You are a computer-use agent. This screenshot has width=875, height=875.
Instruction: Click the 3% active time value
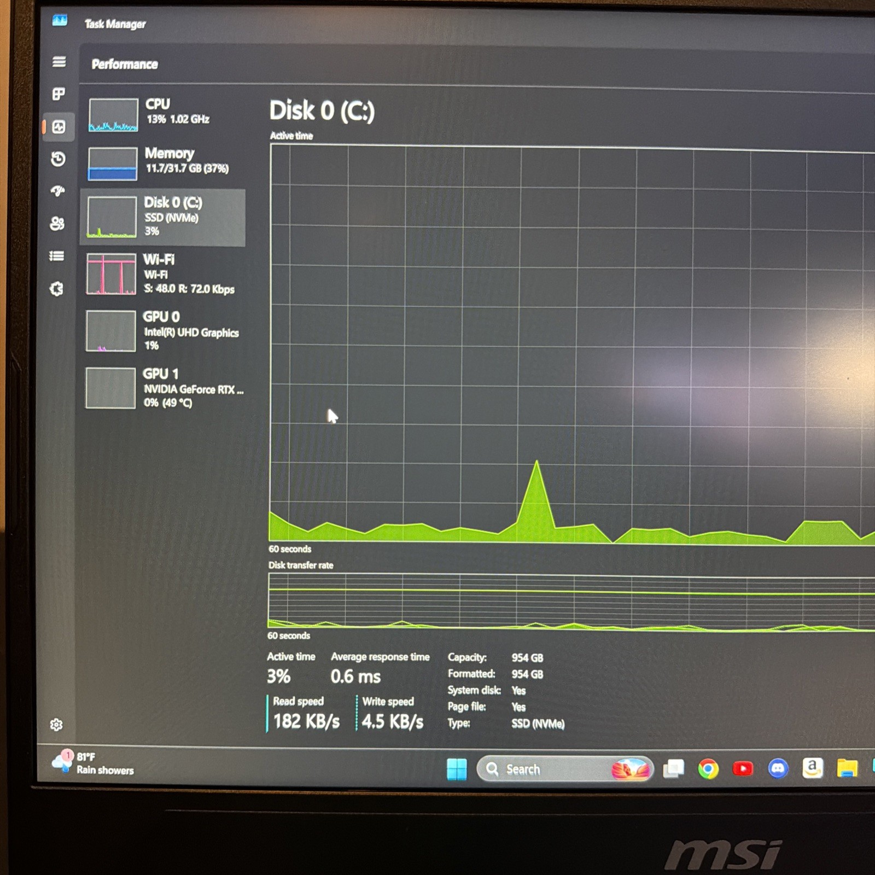point(278,676)
